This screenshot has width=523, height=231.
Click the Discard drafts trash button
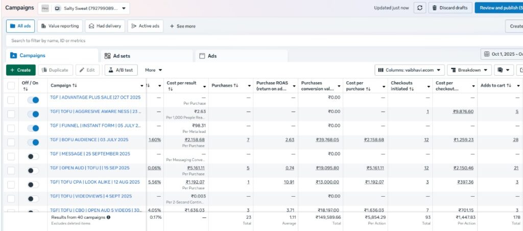pos(449,8)
